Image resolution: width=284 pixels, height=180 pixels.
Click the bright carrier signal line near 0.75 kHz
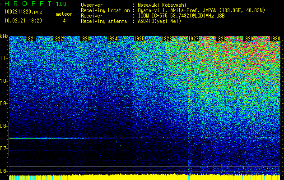pos(144,138)
